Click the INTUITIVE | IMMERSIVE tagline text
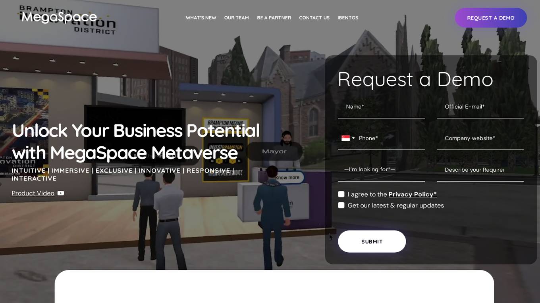Screen dimensions: 540x303 [123, 175]
